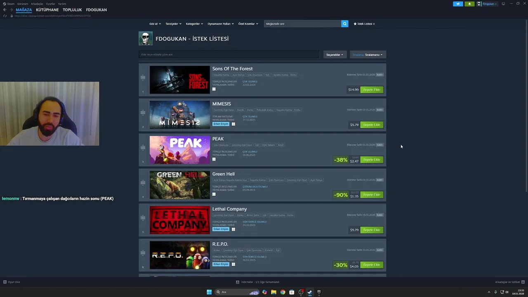Viewport: 528px width, 297px height.
Task: Click the FDOGUKAN skull avatar beside the wishlist title
Action: [x=146, y=38]
